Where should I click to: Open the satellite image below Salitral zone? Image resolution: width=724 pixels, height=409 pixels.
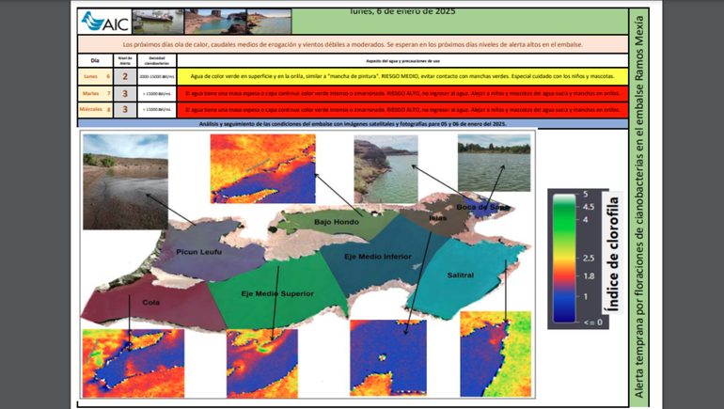click(496, 354)
